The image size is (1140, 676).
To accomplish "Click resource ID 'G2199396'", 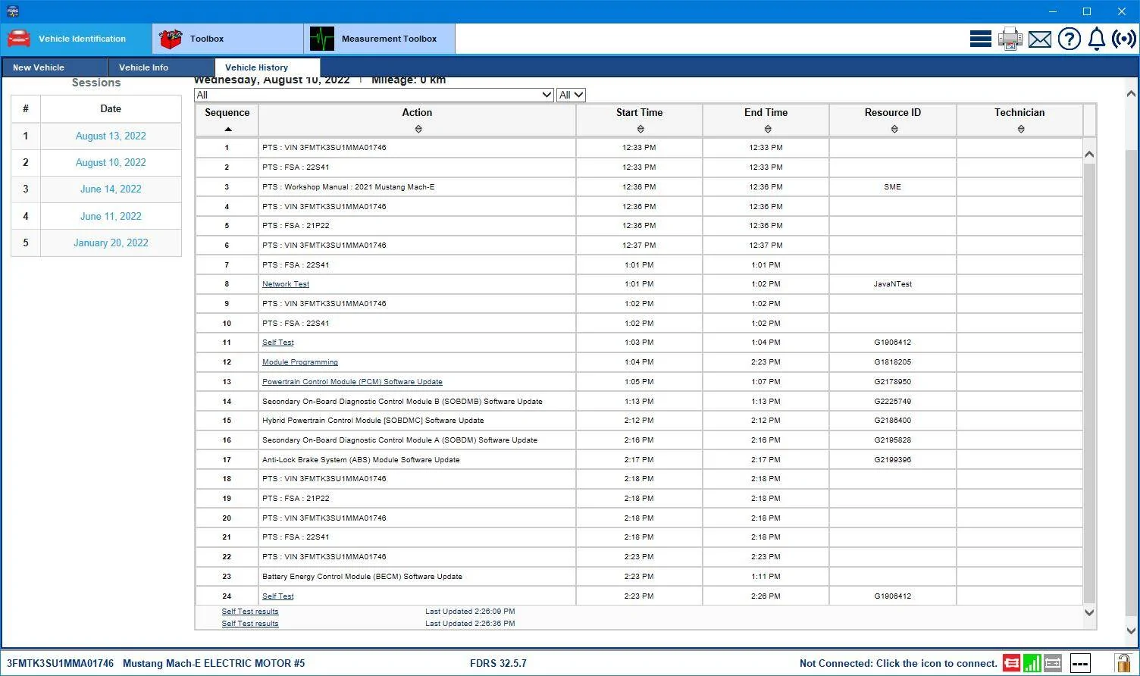I will click(x=893, y=460).
